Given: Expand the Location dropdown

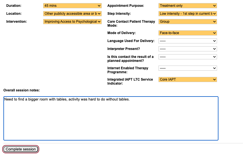Looking at the screenshot, I should 72,14.
